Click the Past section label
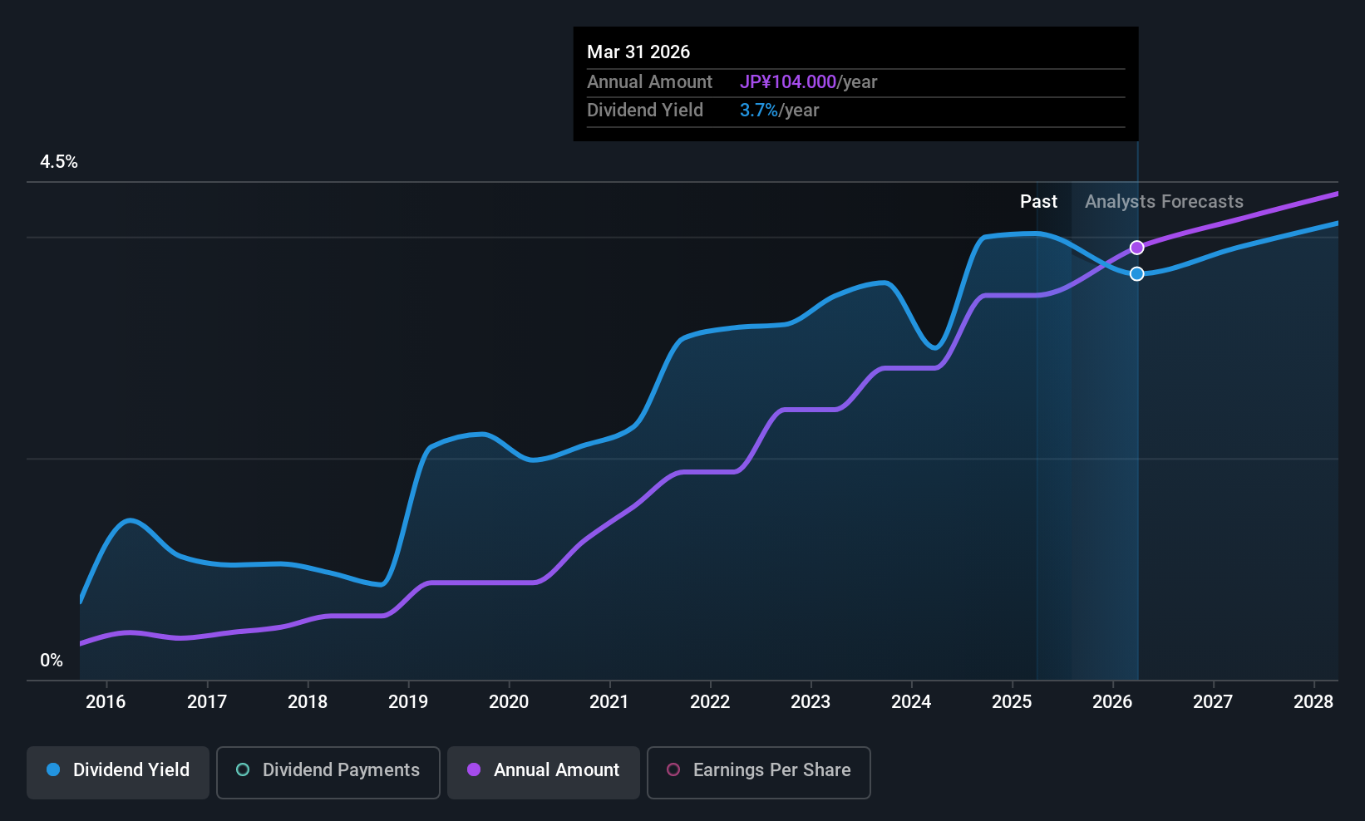Image resolution: width=1365 pixels, height=821 pixels. [1038, 202]
